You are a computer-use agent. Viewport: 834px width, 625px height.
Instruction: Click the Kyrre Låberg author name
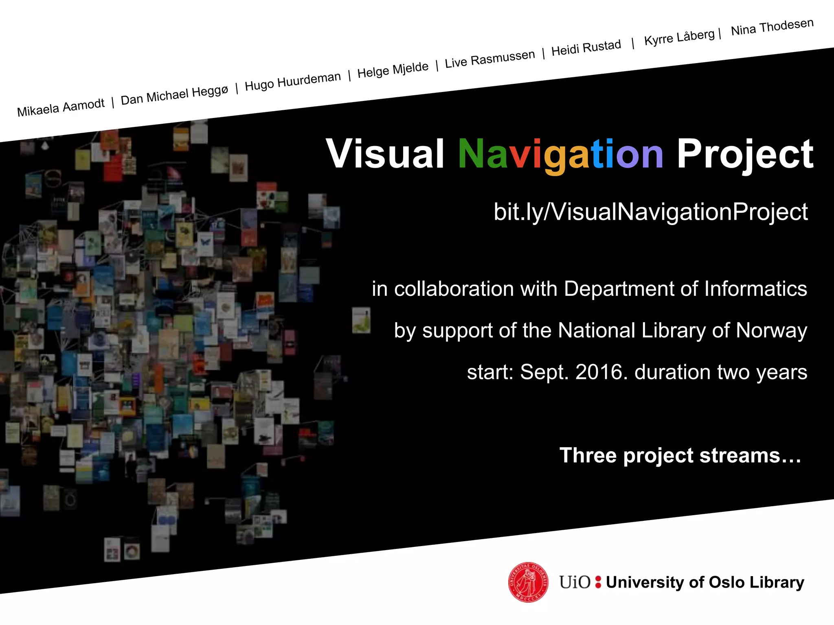(679, 37)
